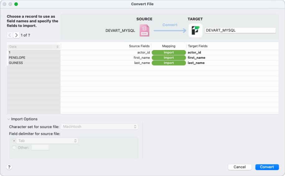Click the Source Fields column header
Image resolution: width=285 pixels, height=176 pixels.
(x=139, y=46)
